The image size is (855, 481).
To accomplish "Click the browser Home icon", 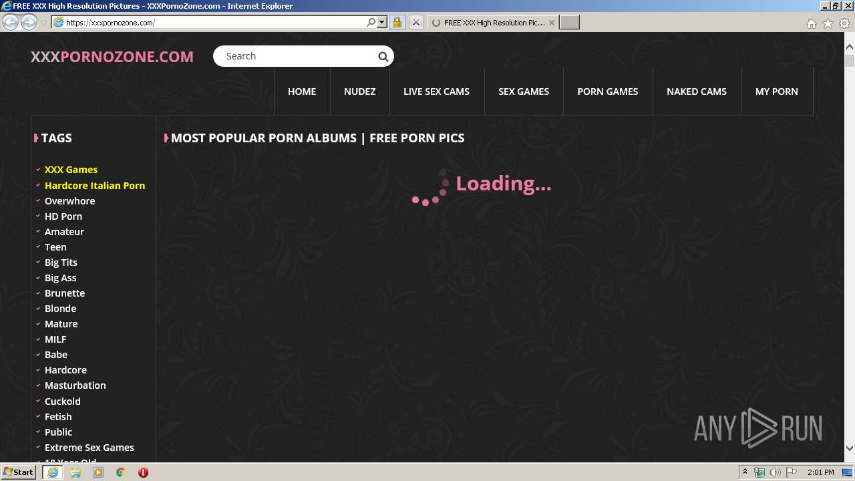I will pos(811,23).
